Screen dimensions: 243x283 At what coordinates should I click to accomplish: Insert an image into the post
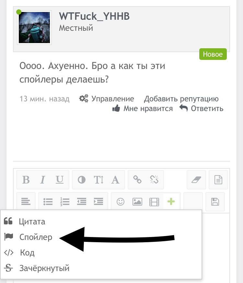(x=137, y=202)
